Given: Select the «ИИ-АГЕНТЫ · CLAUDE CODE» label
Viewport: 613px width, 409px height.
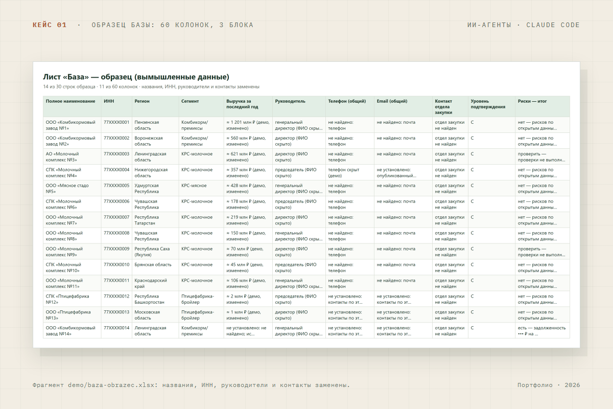Looking at the screenshot, I should pyautogui.click(x=524, y=25).
